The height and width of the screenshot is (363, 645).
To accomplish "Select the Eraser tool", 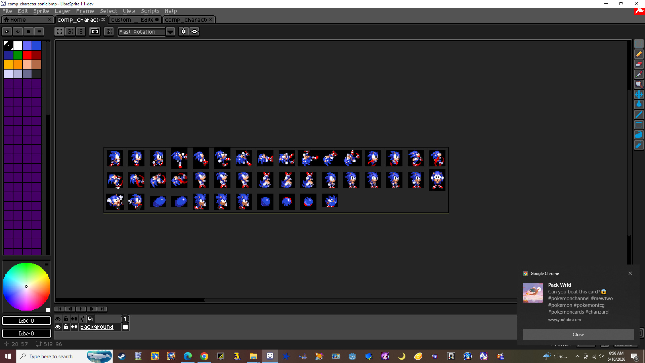I will pos(639,64).
